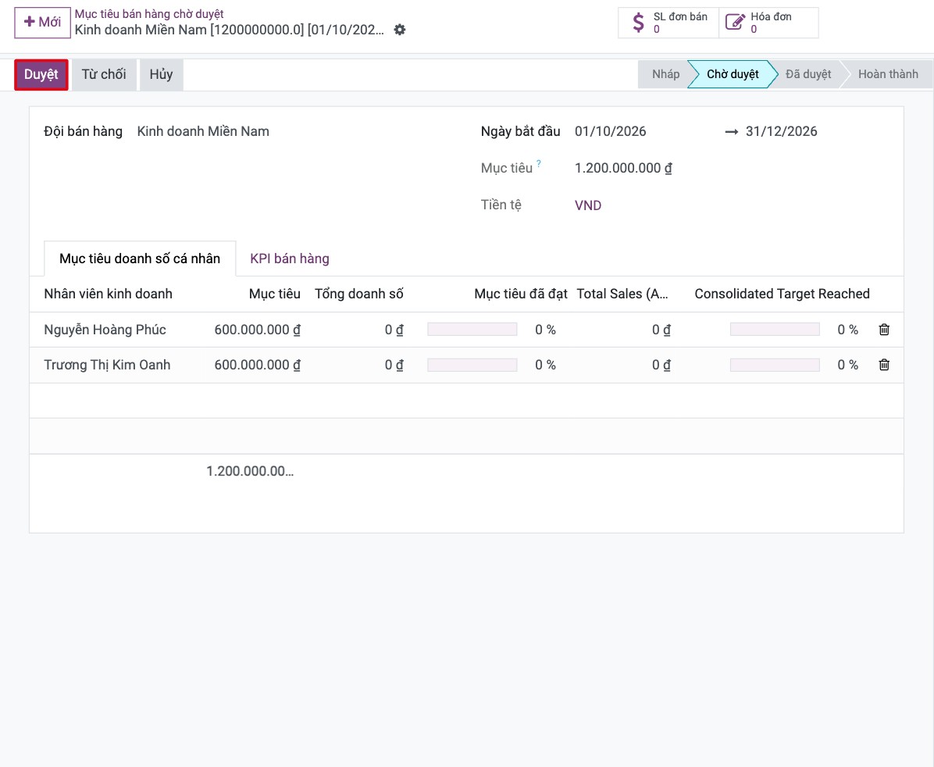Click the Duyệt approve button
This screenshot has width=934, height=767.
tap(41, 74)
